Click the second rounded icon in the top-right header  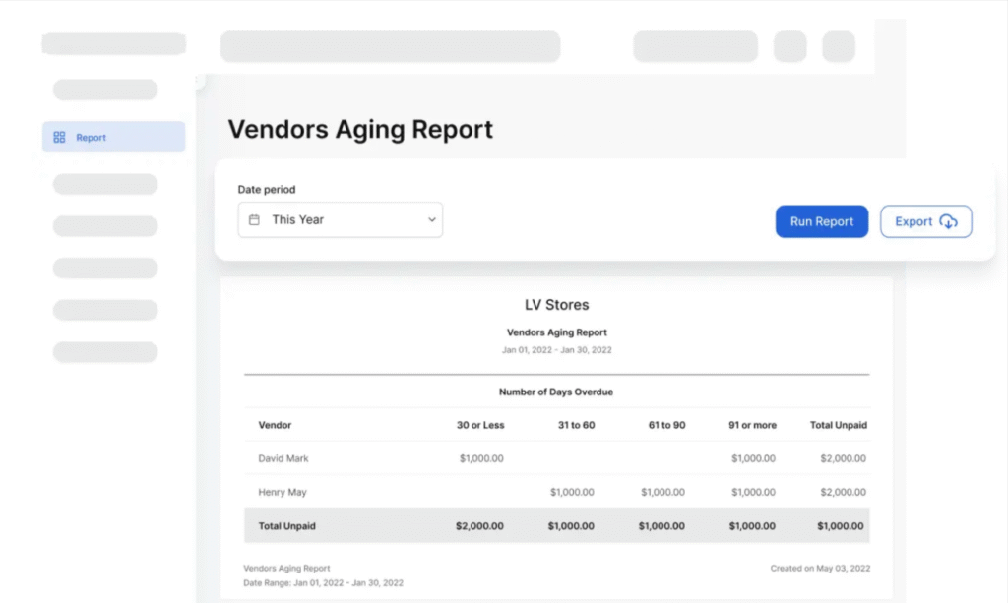tap(838, 46)
